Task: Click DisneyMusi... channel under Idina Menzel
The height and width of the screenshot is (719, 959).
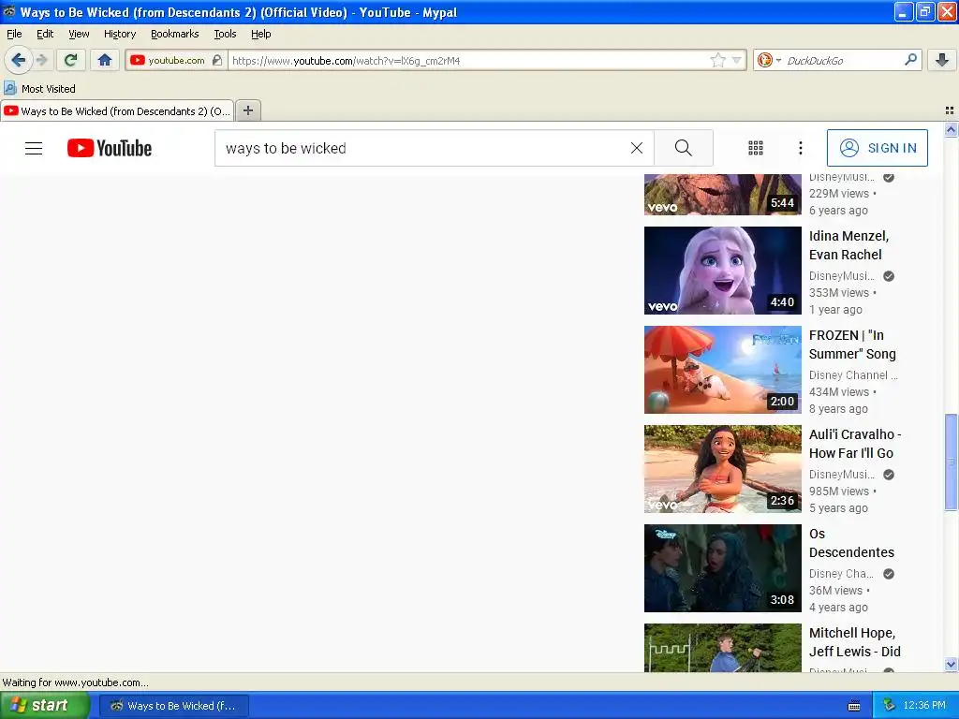Action: [x=842, y=276]
